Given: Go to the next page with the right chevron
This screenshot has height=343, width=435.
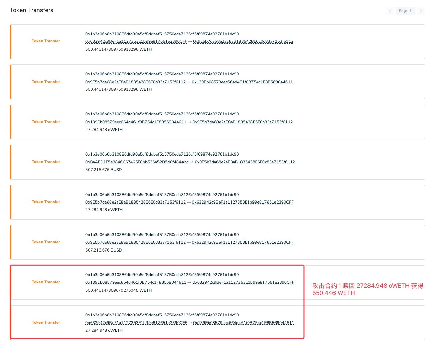Looking at the screenshot, I should pos(421,11).
